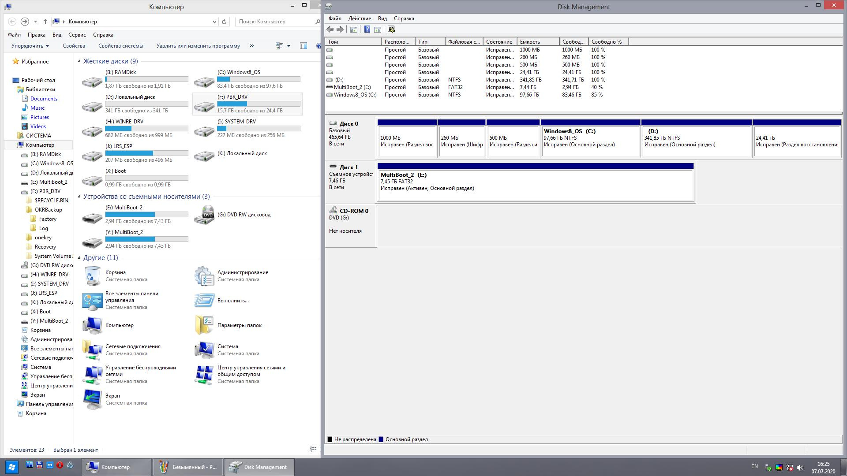Screen dimensions: 847x476
Task: Open Explorer Файл menu
Action: point(14,35)
